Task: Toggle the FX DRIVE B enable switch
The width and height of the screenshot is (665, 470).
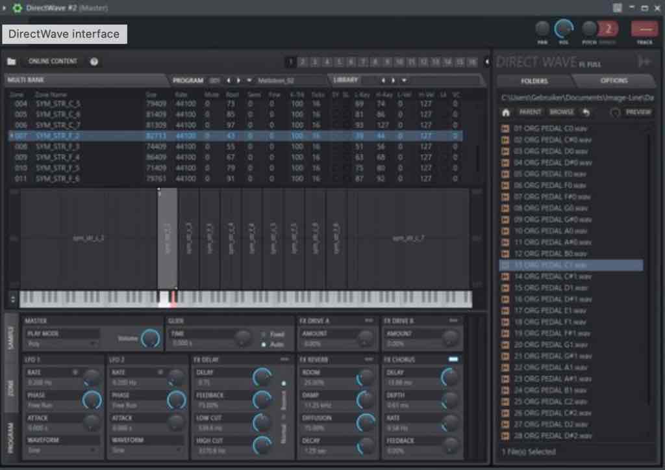Action: coord(453,320)
